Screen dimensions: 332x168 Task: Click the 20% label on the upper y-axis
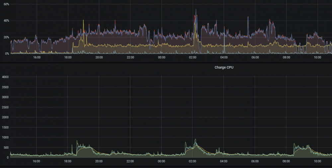pos(6,37)
